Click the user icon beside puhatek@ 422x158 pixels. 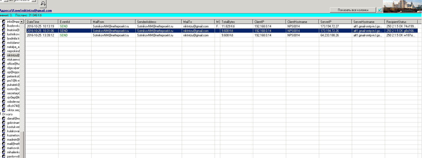coord(4,85)
